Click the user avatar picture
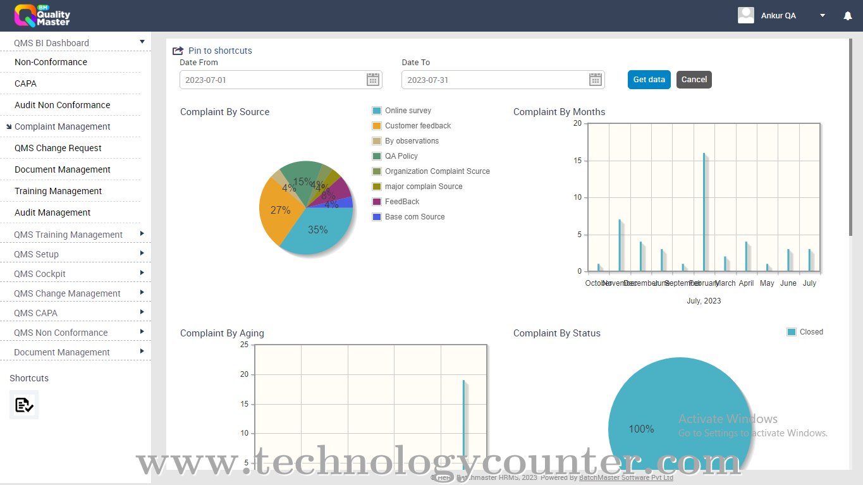 746,15
